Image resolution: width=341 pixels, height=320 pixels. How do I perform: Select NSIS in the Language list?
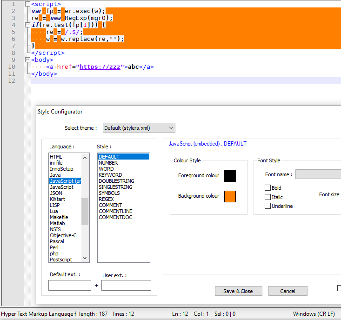(65, 229)
